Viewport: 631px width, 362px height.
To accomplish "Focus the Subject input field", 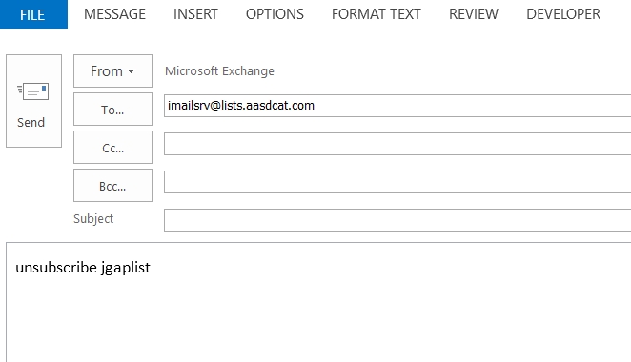I will coord(397,220).
